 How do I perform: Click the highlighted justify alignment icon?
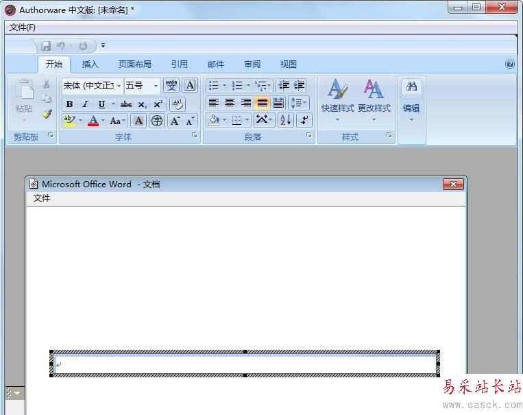[262, 103]
